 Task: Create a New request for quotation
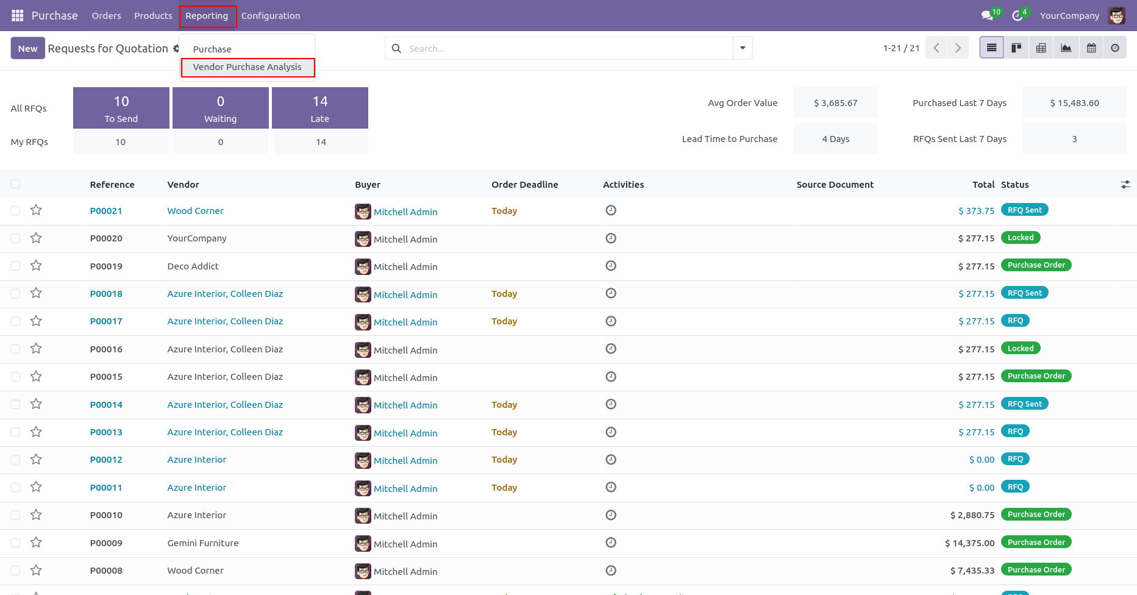pyautogui.click(x=27, y=48)
